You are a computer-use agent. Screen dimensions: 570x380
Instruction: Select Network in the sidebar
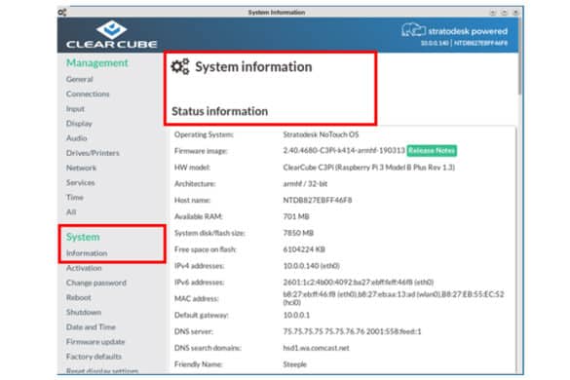tap(81, 168)
